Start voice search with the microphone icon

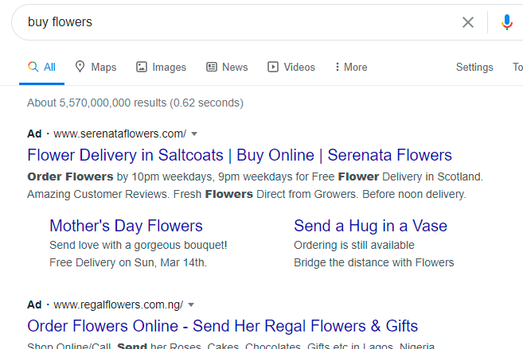coord(506,22)
